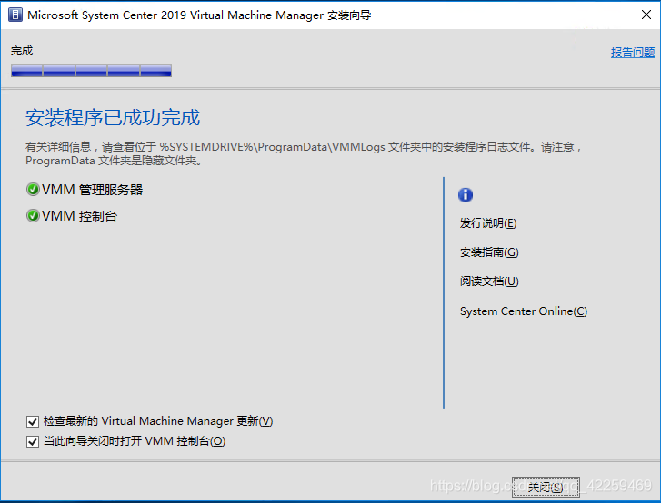The height and width of the screenshot is (503, 661).
Task: Click the 关闭(S) button
Action: pos(546,487)
